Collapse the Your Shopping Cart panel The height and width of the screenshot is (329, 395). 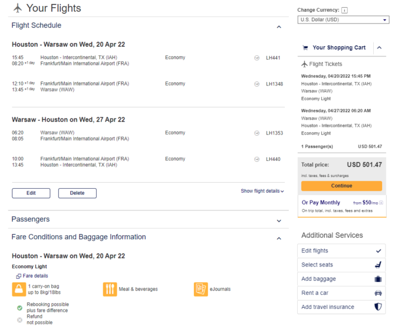tap(380, 48)
